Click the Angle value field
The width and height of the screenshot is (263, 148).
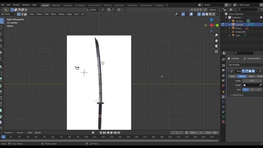252,81
